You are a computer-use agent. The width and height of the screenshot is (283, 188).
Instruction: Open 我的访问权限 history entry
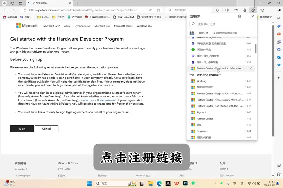pos(221,137)
